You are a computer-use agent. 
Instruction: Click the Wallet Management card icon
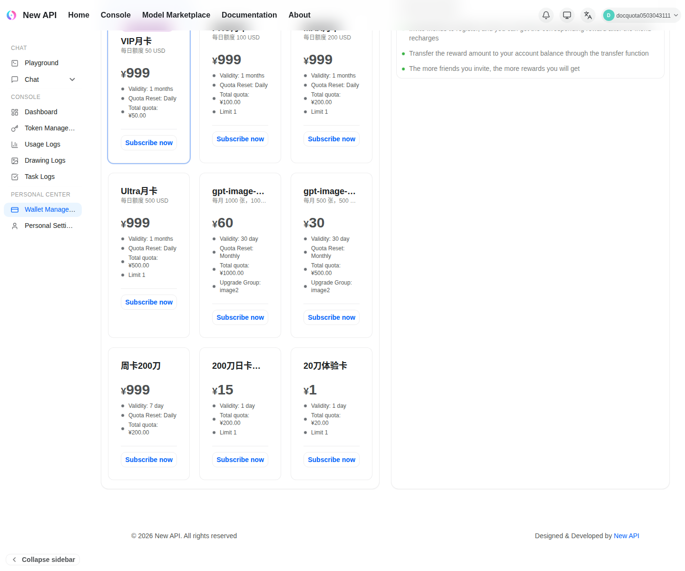coord(15,209)
